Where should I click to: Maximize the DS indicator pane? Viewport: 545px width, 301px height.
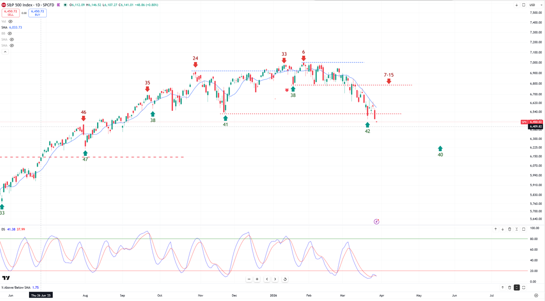point(524,229)
